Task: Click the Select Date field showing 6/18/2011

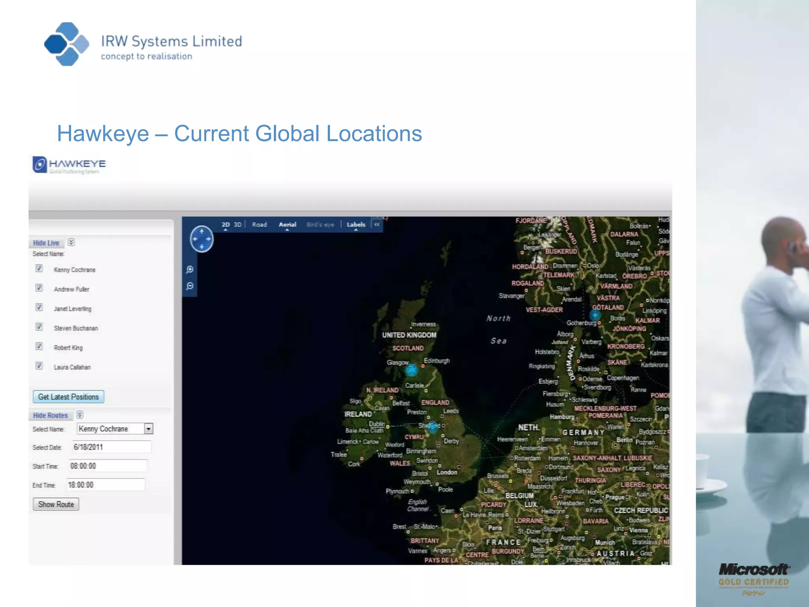Action: tap(111, 447)
